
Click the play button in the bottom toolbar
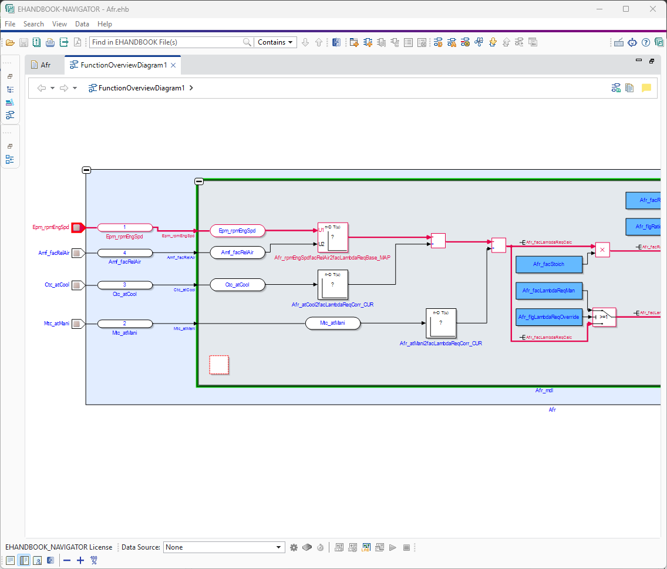click(x=393, y=548)
